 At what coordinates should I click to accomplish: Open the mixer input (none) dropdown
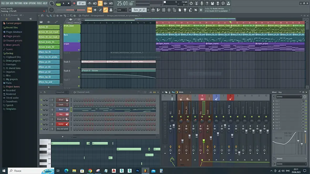[289, 97]
